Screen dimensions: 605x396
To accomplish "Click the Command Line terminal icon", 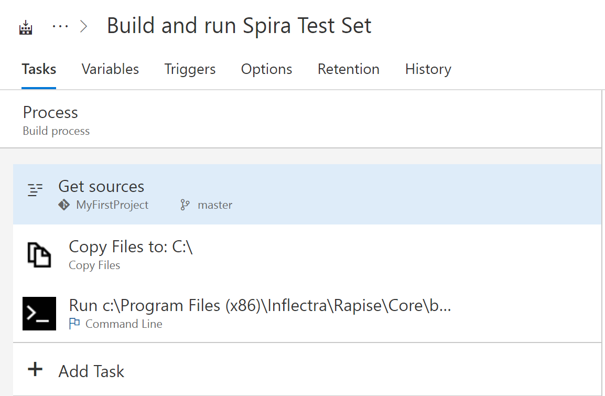I will (39, 314).
